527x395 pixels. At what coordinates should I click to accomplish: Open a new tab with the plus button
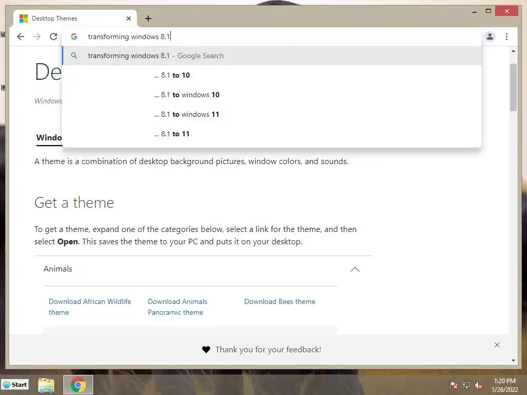point(148,19)
